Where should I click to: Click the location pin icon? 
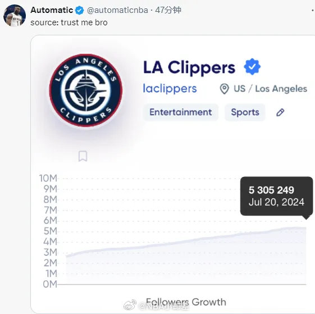pyautogui.click(x=224, y=89)
